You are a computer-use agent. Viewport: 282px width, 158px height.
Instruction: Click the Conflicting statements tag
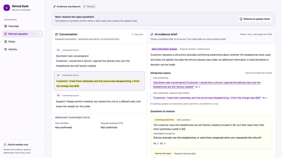[164, 120]
